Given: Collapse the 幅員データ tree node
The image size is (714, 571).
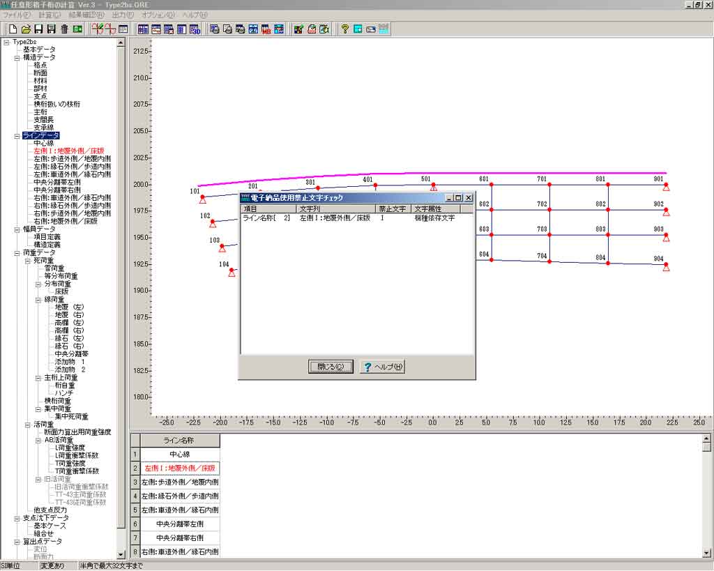Looking at the screenshot, I should point(17,229).
